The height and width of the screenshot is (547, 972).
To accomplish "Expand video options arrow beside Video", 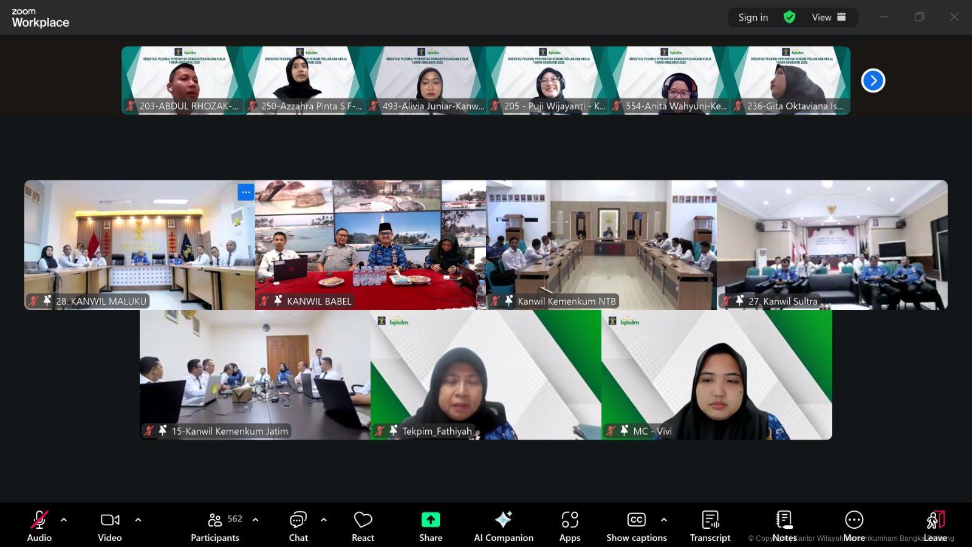I will [138, 520].
